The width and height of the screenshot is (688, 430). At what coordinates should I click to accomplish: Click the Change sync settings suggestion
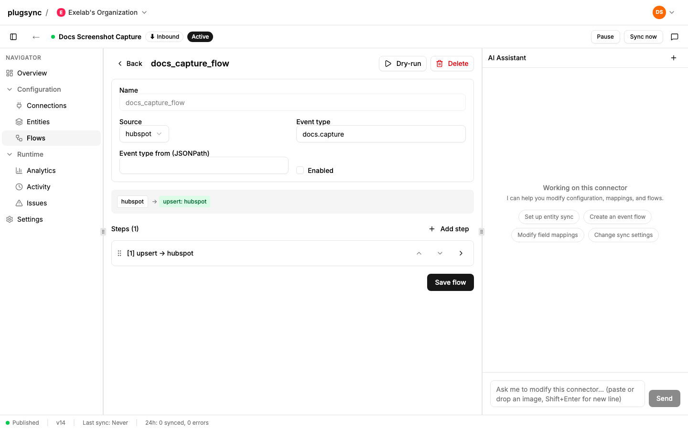pos(623,235)
